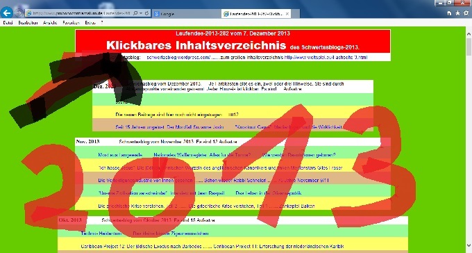Open the Ansicht menu

click(x=50, y=23)
